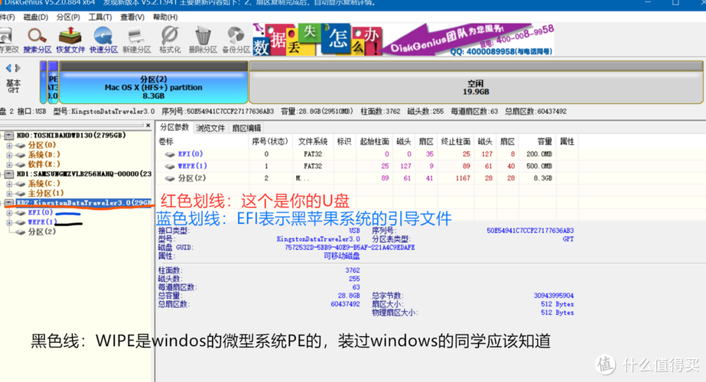Open the 帮助(H) menu
The width and height of the screenshot is (706, 382).
tap(165, 17)
